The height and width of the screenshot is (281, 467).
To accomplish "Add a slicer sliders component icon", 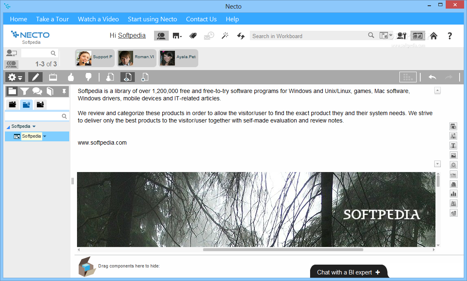I will tap(453, 136).
